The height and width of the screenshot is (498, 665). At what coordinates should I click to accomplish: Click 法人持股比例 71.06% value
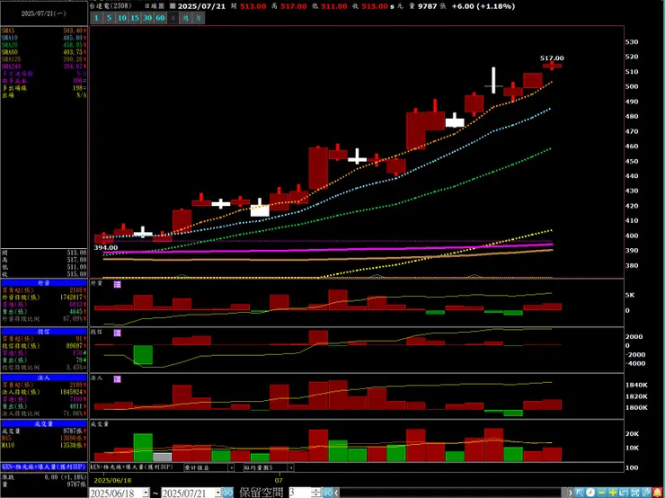point(73,414)
